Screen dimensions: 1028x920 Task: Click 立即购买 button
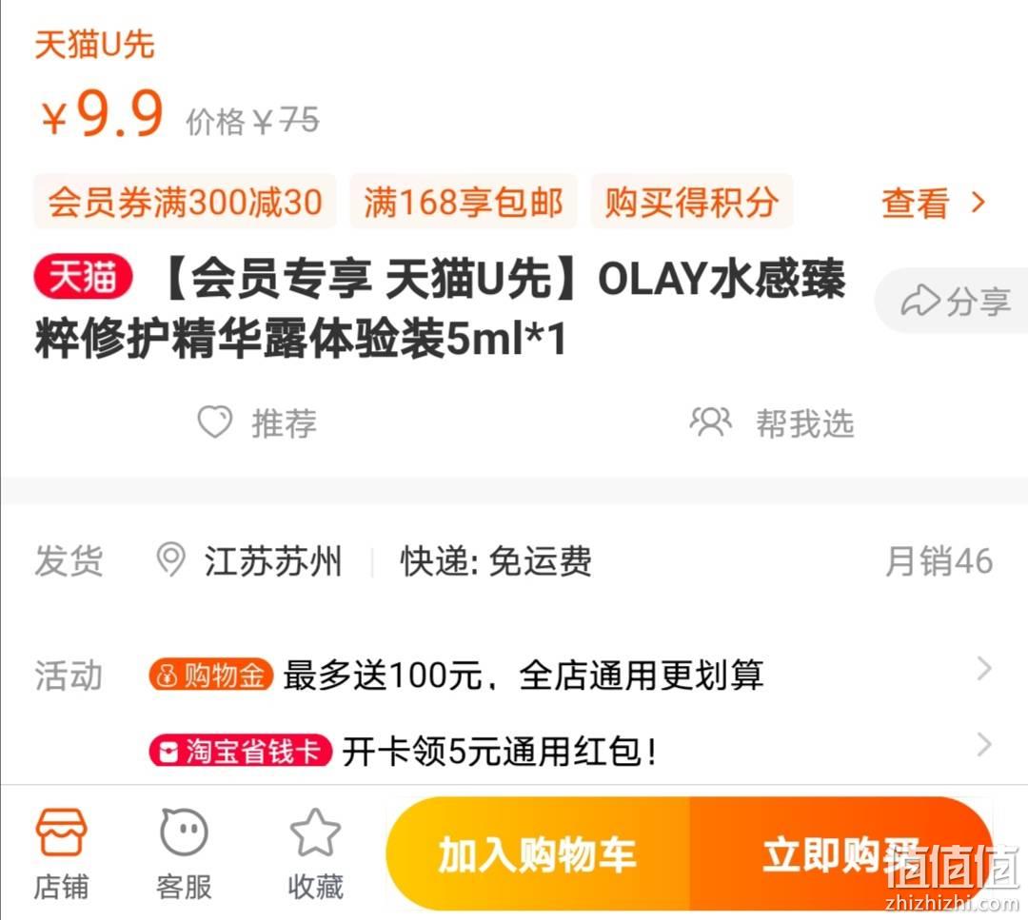pyautogui.click(x=840, y=853)
